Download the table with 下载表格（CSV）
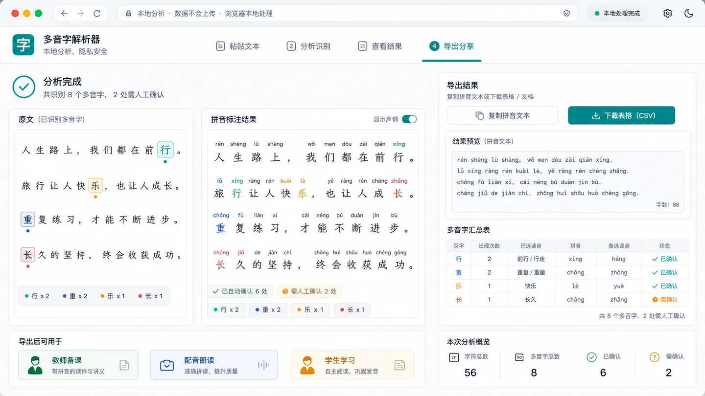 click(621, 115)
